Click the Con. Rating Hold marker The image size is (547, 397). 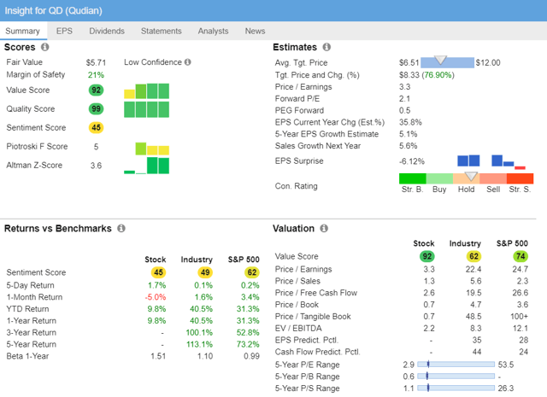click(x=471, y=177)
